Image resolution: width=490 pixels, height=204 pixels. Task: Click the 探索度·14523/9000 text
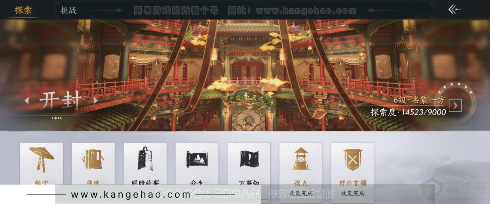click(408, 112)
